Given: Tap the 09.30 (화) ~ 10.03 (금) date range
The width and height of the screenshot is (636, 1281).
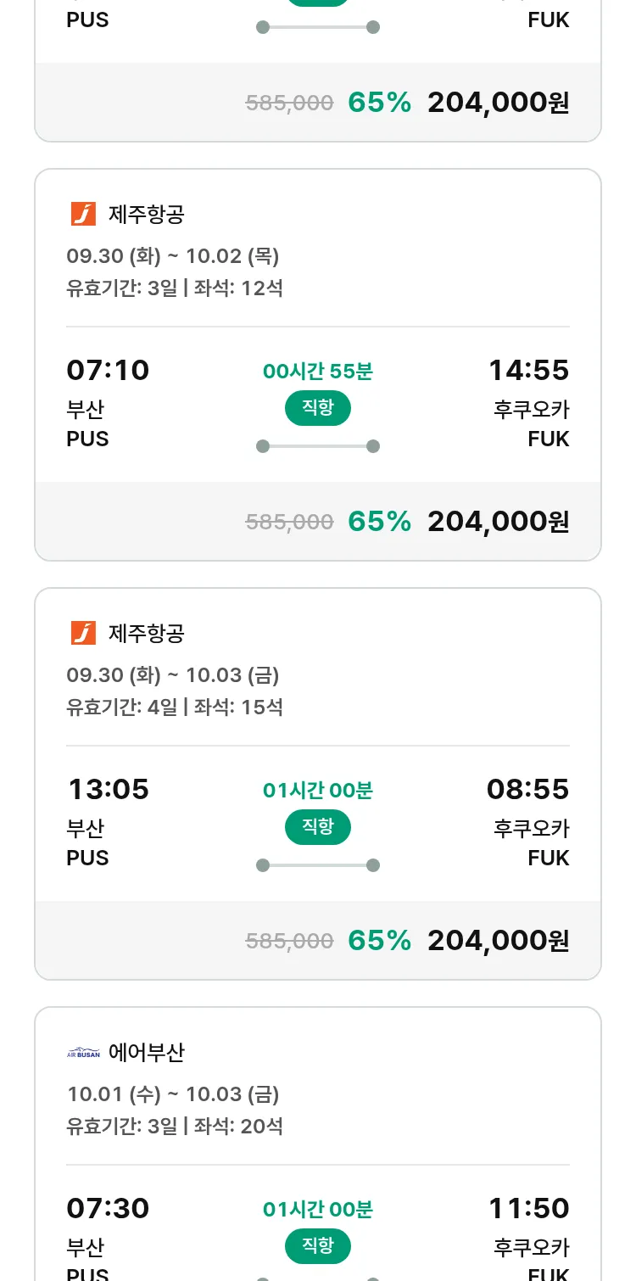Looking at the screenshot, I should 173,675.
